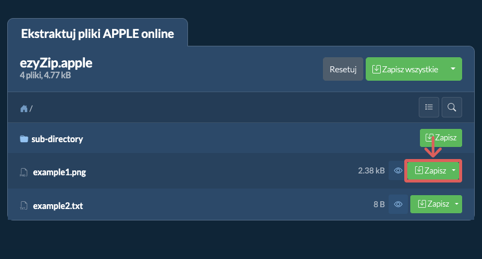The image size is (482, 259).
Task: Expand the example1.png Zapisz dropdown arrow
Action: click(x=454, y=170)
